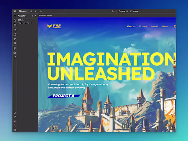
Task: Open the Assets image icon in sidebar
Action: click(x=15, y=43)
